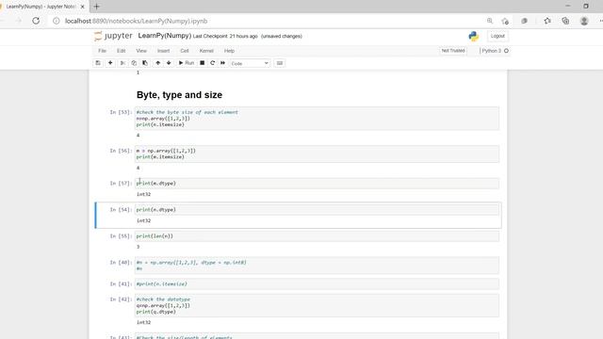The width and height of the screenshot is (603, 339).
Task: Restart kernel and run all icon
Action: coord(222,63)
